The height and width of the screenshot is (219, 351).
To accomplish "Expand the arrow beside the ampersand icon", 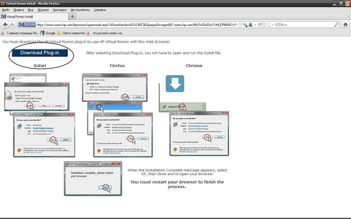I will 255,25.
